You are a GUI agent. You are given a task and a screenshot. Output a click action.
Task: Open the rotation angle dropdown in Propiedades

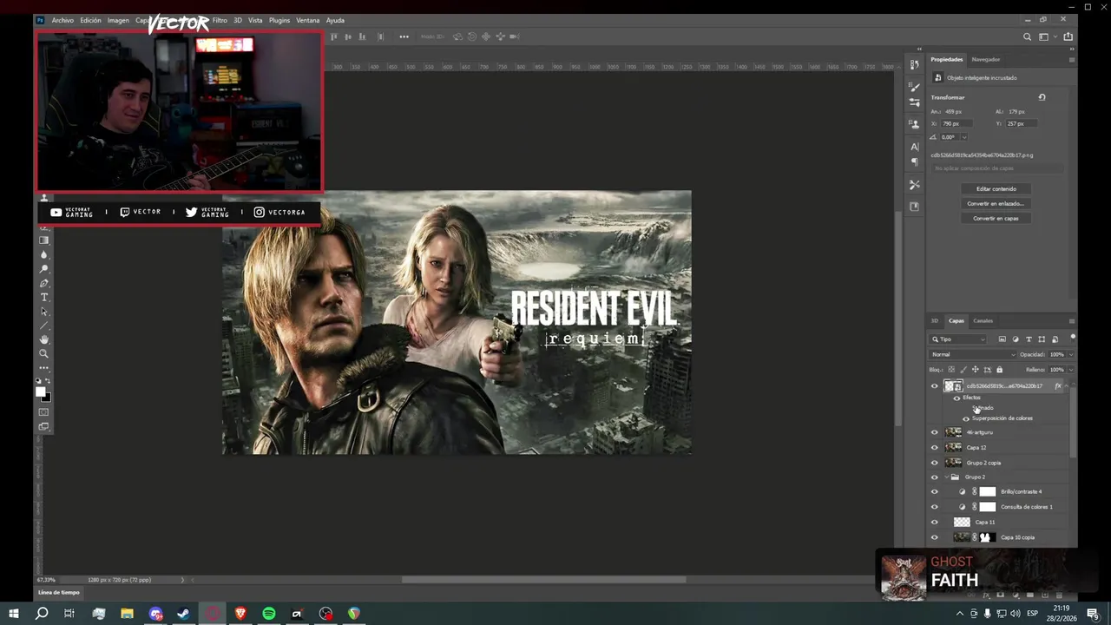(964, 137)
